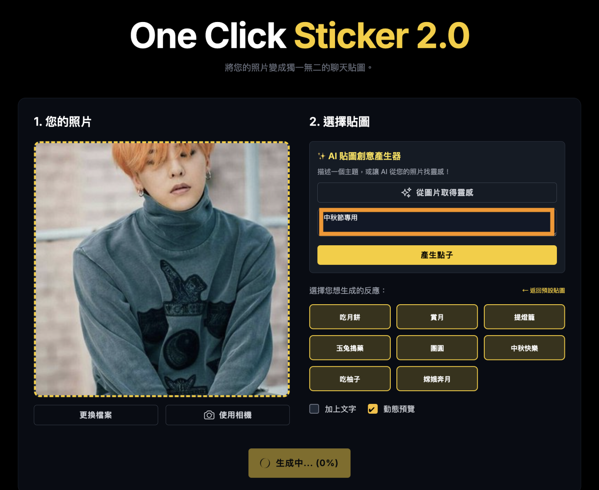This screenshot has width=599, height=490.
Task: Choose the 中秋快樂 reaction
Action: tap(524, 348)
